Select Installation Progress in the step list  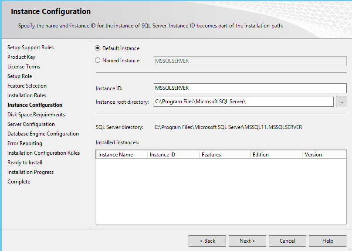(x=30, y=172)
